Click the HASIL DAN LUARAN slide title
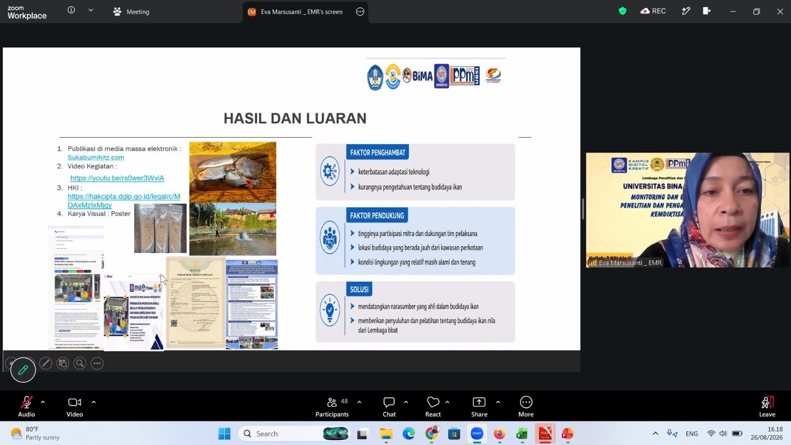The image size is (791, 445). (x=295, y=118)
